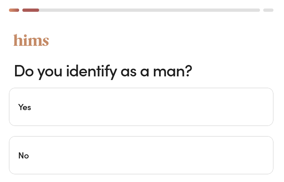Click the hims logo

[x=31, y=40]
